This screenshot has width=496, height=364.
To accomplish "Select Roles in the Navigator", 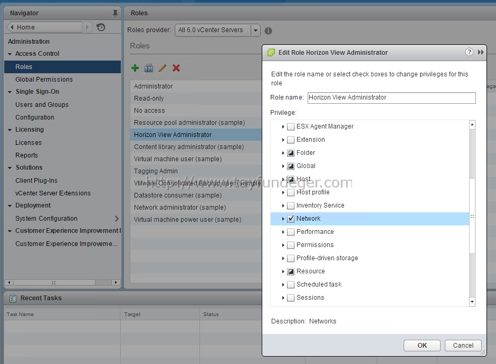I will point(63,66).
